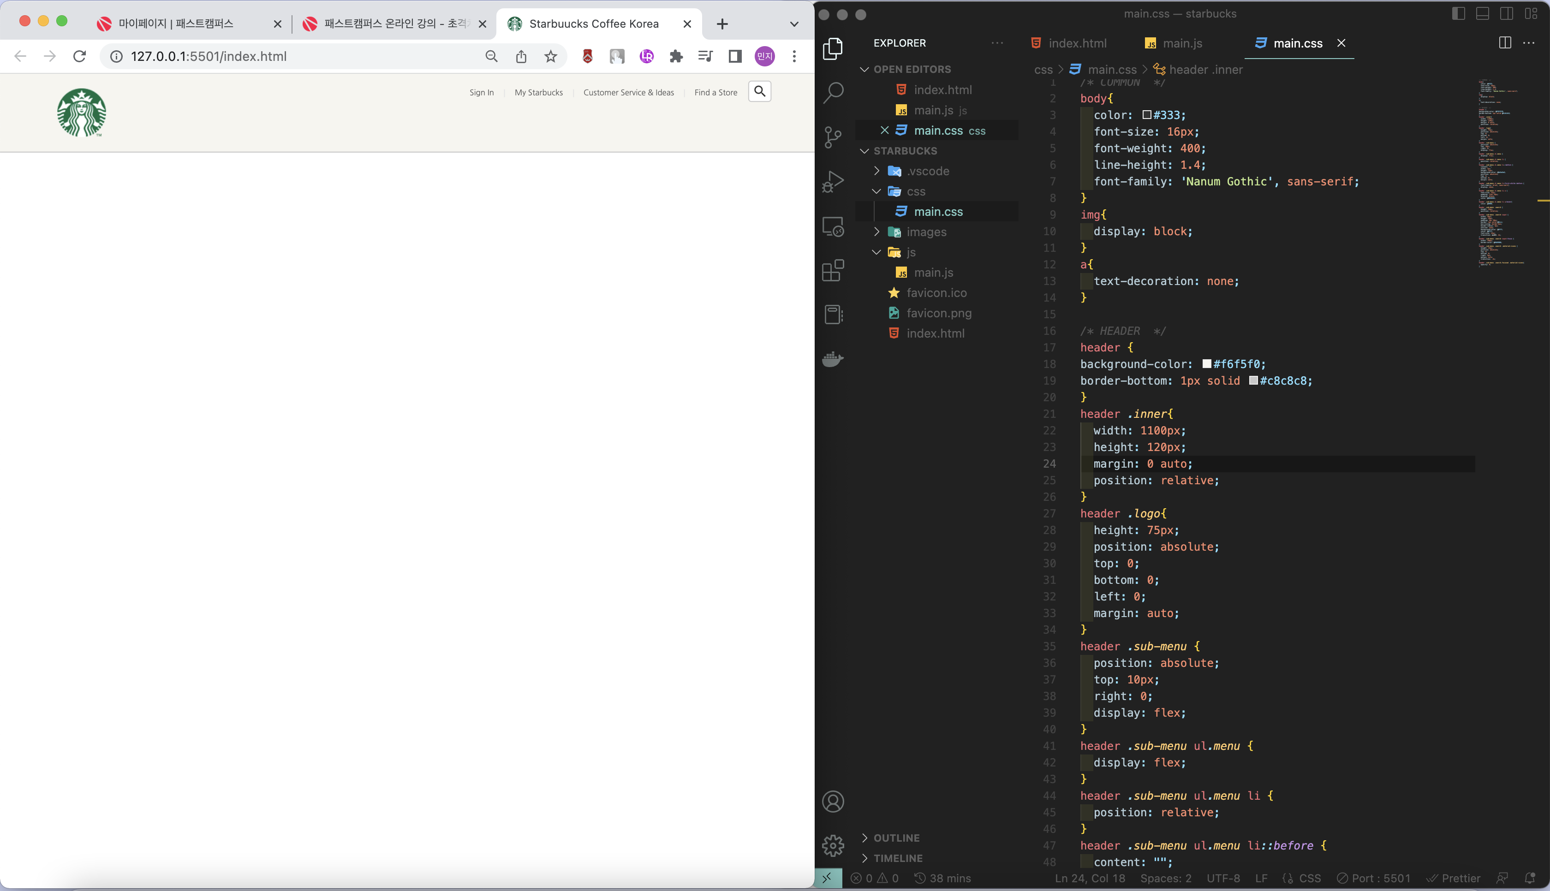The image size is (1550, 891).
Task: Click #f6f5f0 background color swatch
Action: click(x=1206, y=364)
